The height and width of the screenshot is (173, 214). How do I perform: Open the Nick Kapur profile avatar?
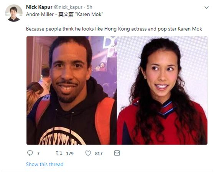[x=14, y=13]
